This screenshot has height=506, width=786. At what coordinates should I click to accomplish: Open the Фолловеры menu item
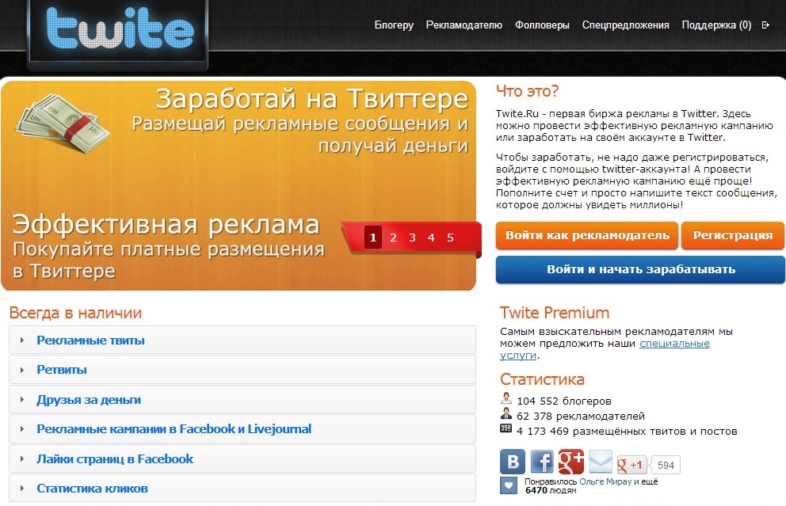[x=542, y=25]
